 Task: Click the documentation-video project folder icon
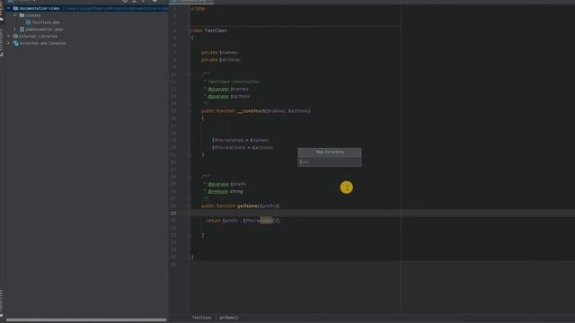coord(15,8)
